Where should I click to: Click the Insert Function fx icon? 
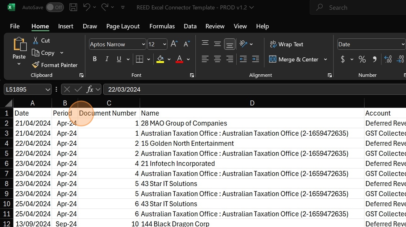[x=90, y=89]
